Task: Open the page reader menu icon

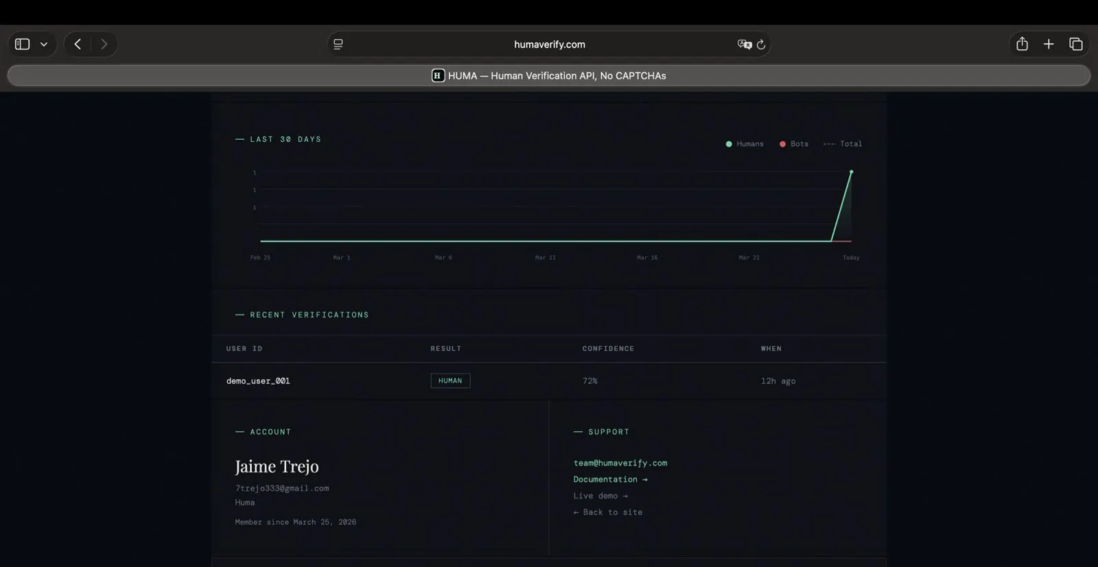Action: (x=338, y=44)
